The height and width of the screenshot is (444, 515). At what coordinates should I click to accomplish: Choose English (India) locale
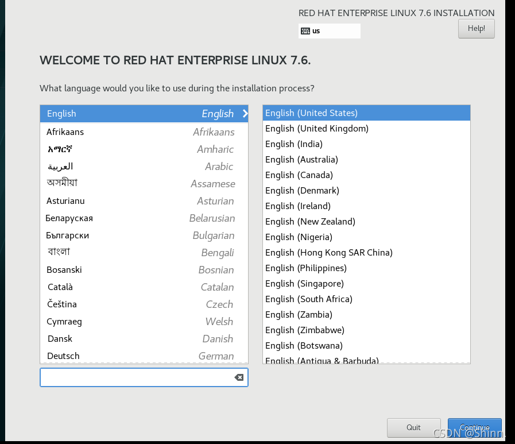[x=366, y=144]
